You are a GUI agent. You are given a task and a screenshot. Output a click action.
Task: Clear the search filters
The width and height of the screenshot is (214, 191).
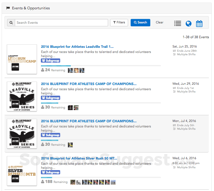[159, 22]
